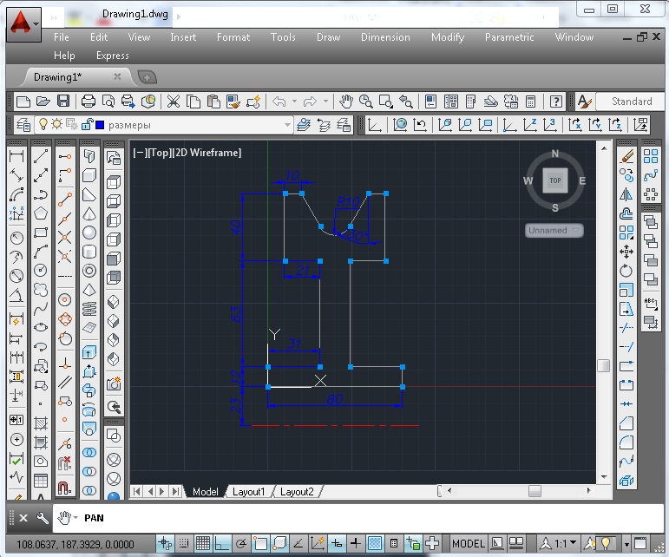
Task: Toggle layer on/off lightbulb icon
Action: pos(43,125)
